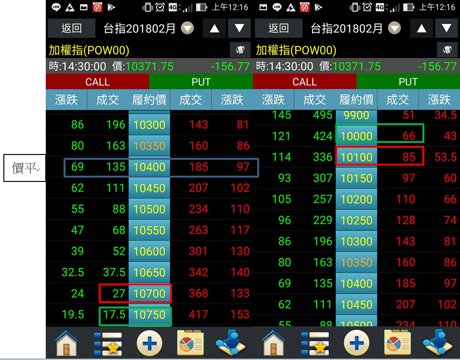The width and height of the screenshot is (460, 360).
Task: Tap the down triangle arrow on the right screen
Action: (447, 28)
